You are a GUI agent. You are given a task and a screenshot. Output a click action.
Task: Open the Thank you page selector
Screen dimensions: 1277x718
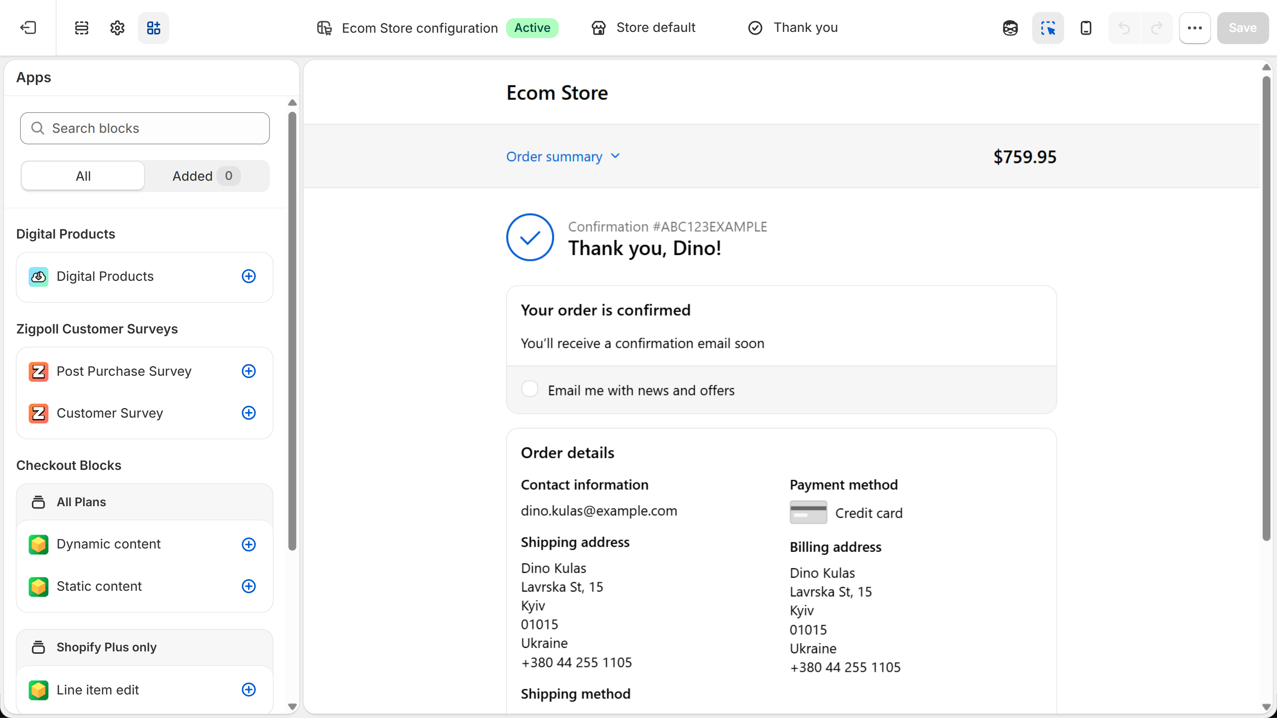point(793,28)
